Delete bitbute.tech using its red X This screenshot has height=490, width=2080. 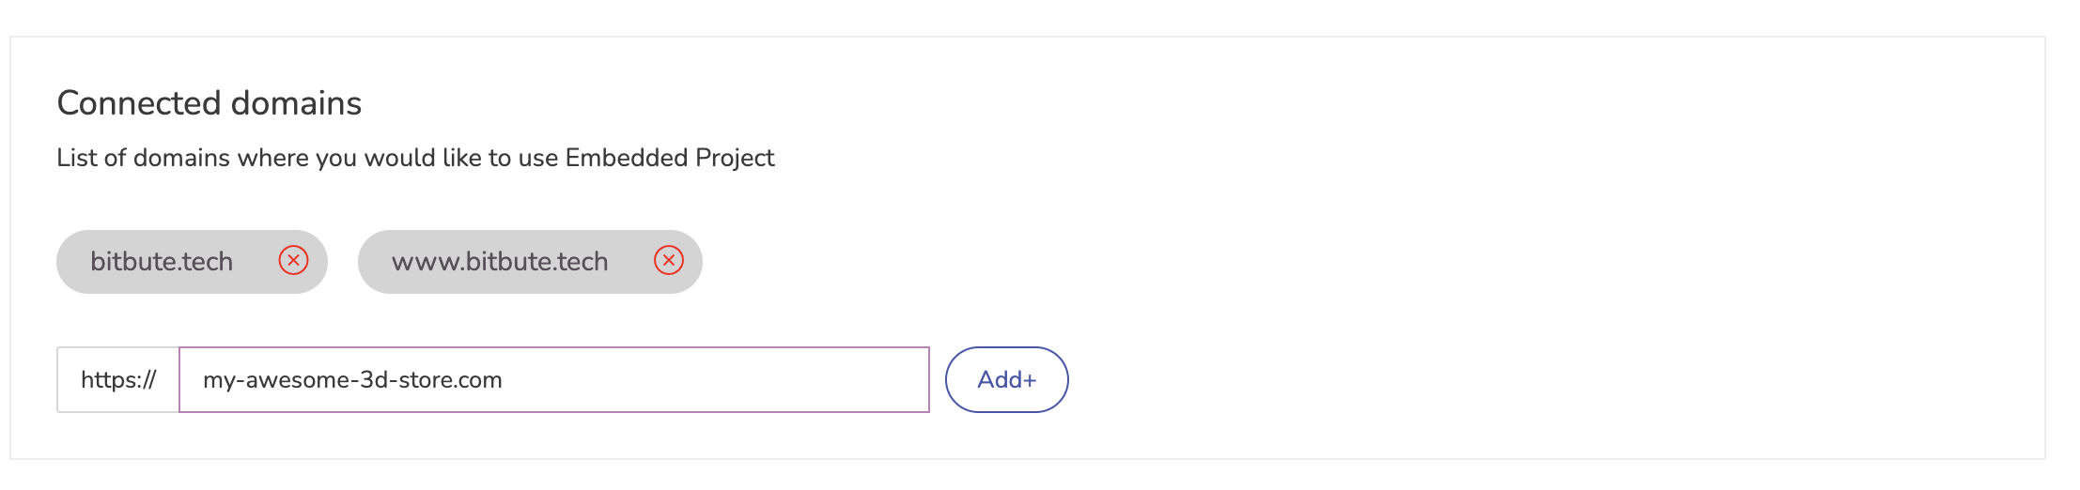point(293,260)
